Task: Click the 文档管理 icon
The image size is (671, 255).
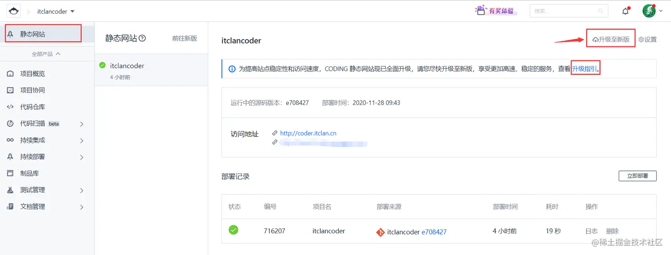Action: pyautogui.click(x=10, y=206)
